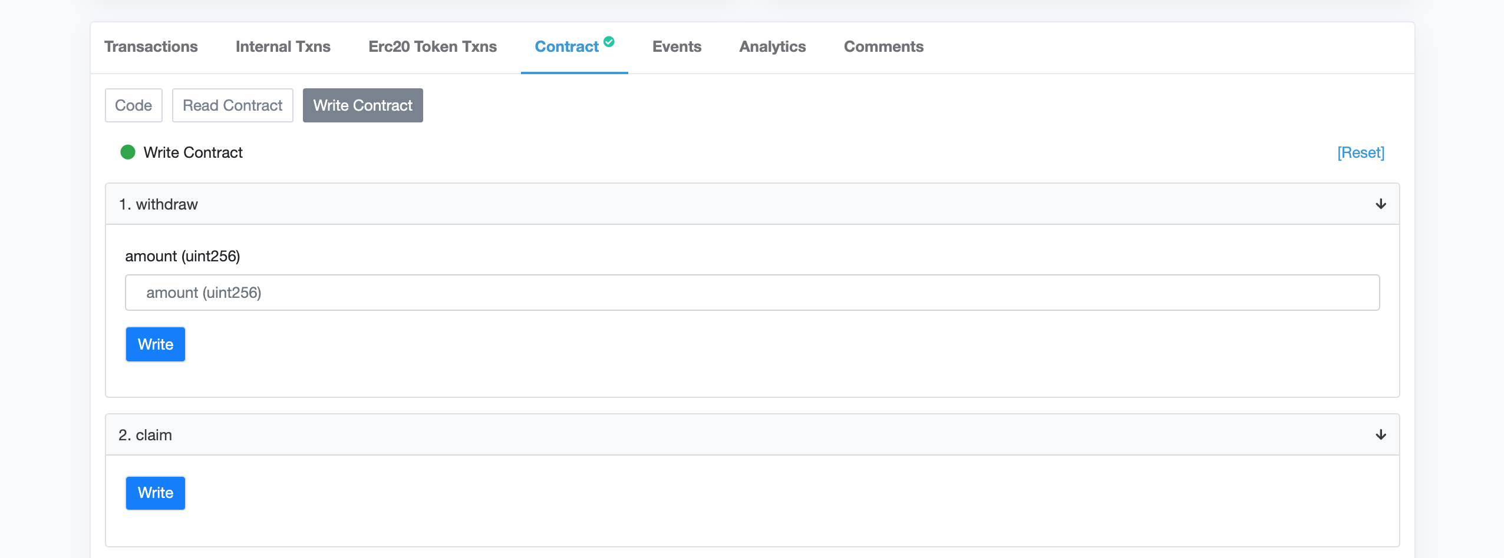Click the verified checkmark beside Contract tab
The width and height of the screenshot is (1504, 558).
pyautogui.click(x=609, y=40)
